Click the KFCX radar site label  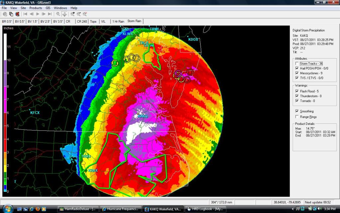35,112
